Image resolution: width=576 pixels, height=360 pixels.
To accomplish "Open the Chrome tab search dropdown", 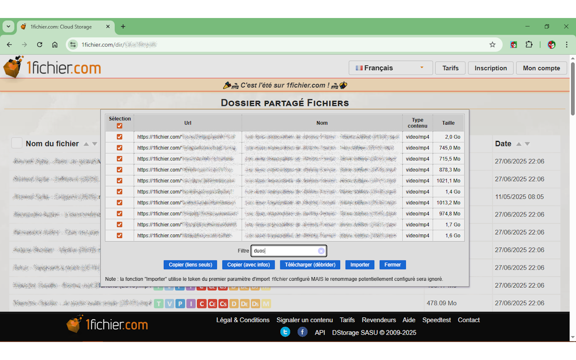I will click(x=8, y=27).
